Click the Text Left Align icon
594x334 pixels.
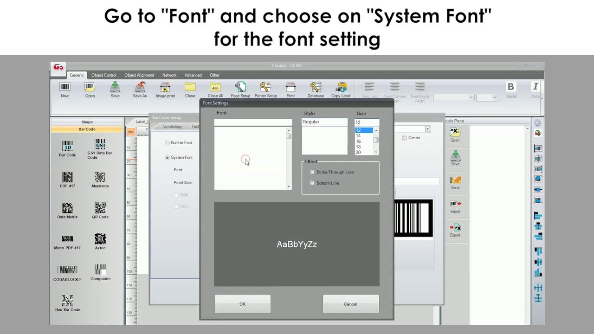[x=369, y=87]
